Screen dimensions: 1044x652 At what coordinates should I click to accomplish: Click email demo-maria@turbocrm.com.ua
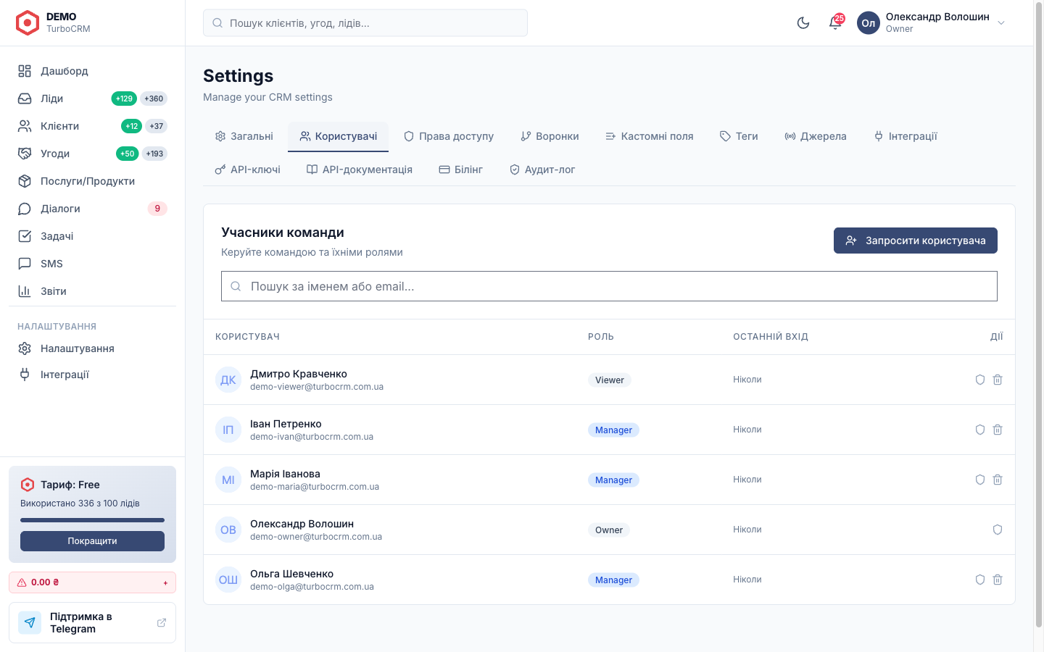pos(315,487)
